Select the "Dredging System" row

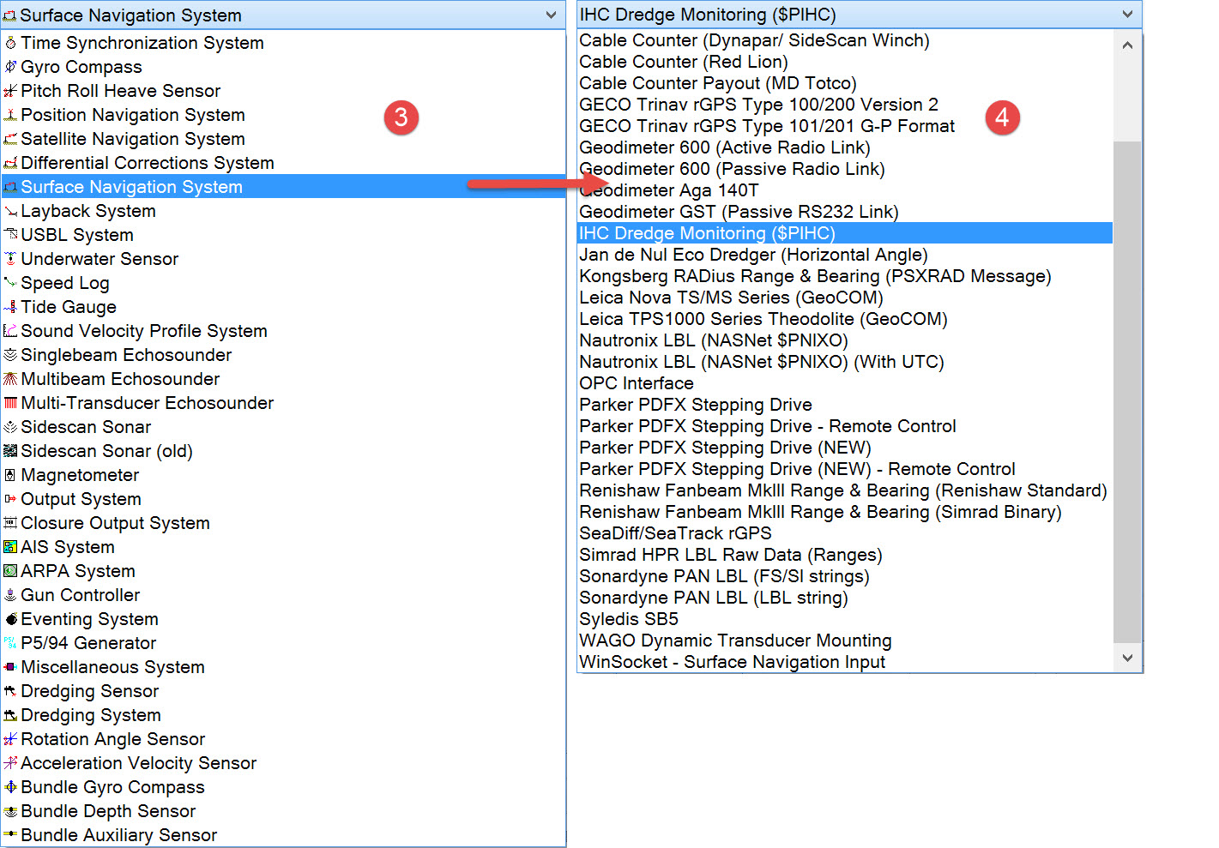coord(283,715)
